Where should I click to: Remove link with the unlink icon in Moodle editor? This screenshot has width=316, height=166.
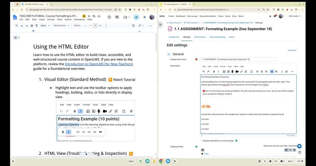tap(246, 71)
